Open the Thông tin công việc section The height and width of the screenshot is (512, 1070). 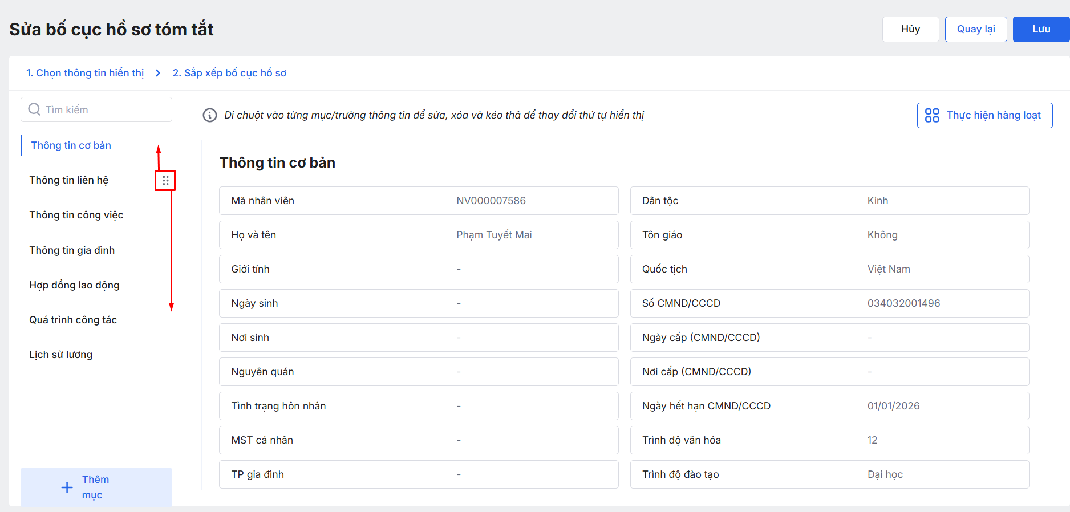click(x=76, y=215)
